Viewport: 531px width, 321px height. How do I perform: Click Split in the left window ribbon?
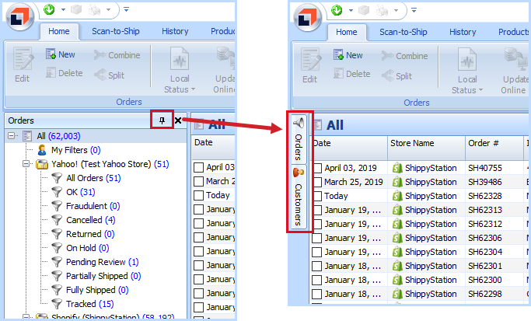point(109,75)
